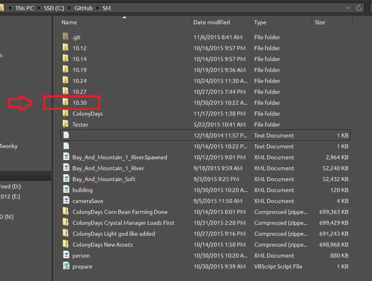
Task: Click the 10.12 folder name
Action: [x=79, y=48]
